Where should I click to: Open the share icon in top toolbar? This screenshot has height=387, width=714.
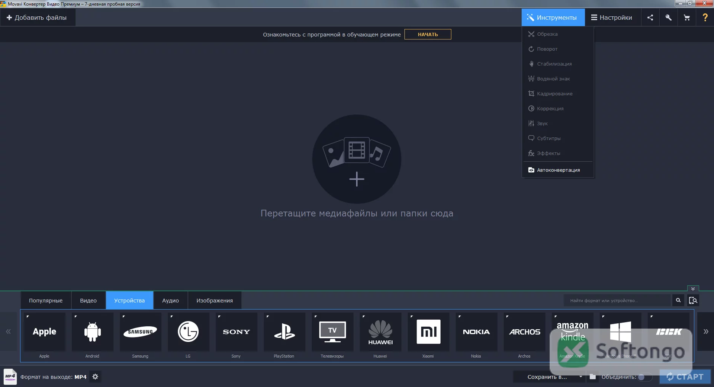(x=650, y=17)
